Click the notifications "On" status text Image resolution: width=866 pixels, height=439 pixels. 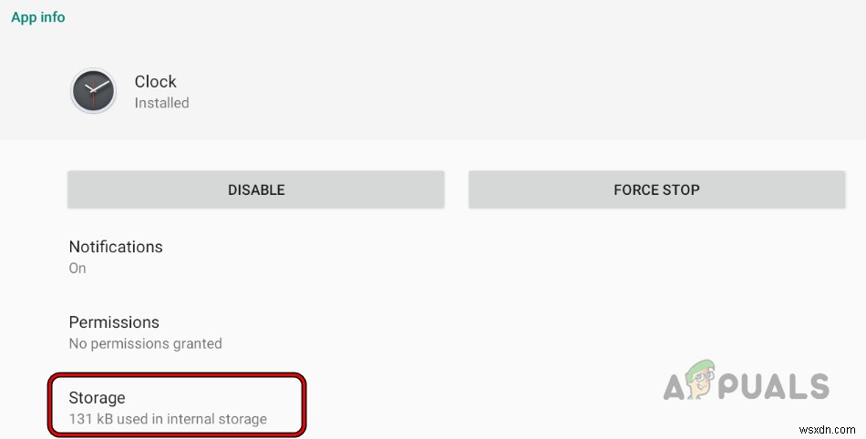click(x=77, y=268)
